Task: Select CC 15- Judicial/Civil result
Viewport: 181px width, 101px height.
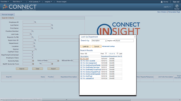Action: (87, 79)
